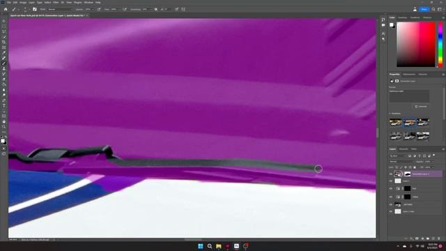Screen dimensions: 446x251
Task: Open the Smoothing value dropdown
Action: [151, 9]
